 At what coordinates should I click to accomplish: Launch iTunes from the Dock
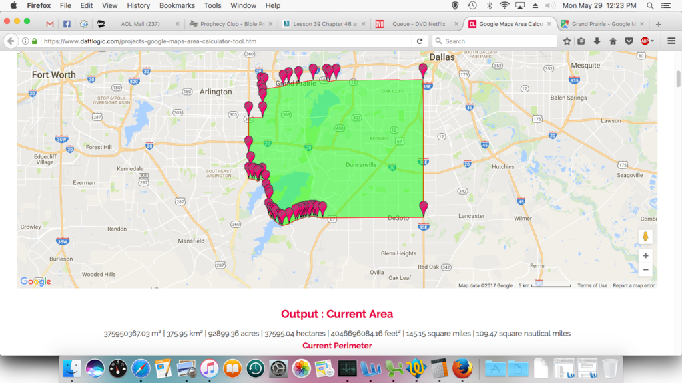(210, 368)
